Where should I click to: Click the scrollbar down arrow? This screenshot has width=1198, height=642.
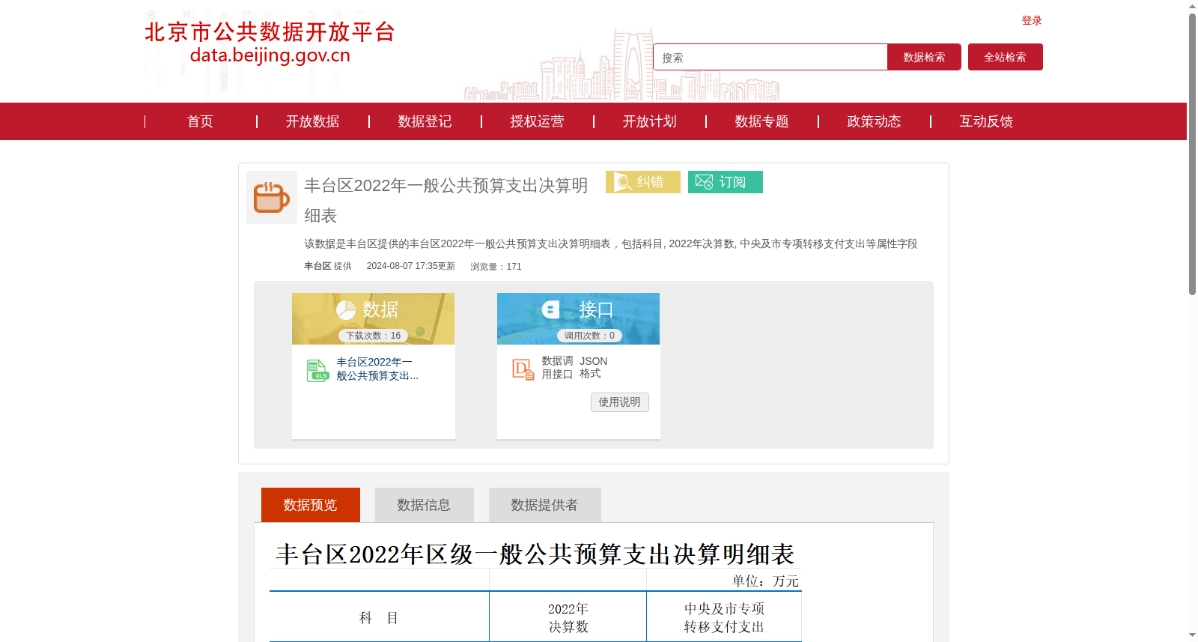coord(1192,635)
